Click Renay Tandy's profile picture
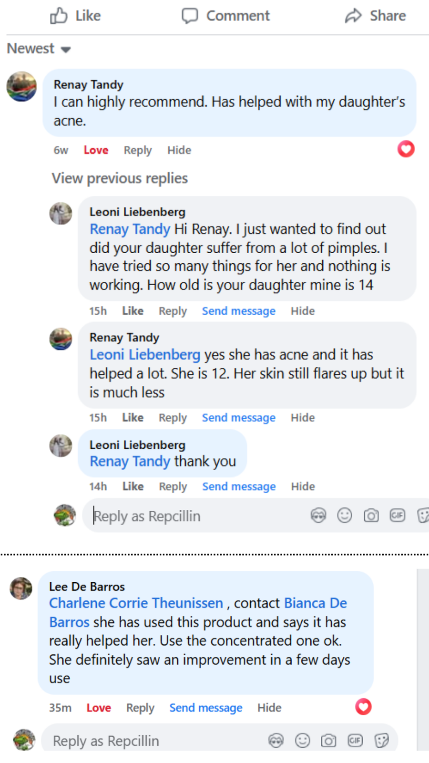Viewport: 429px width, 763px height. point(21,86)
